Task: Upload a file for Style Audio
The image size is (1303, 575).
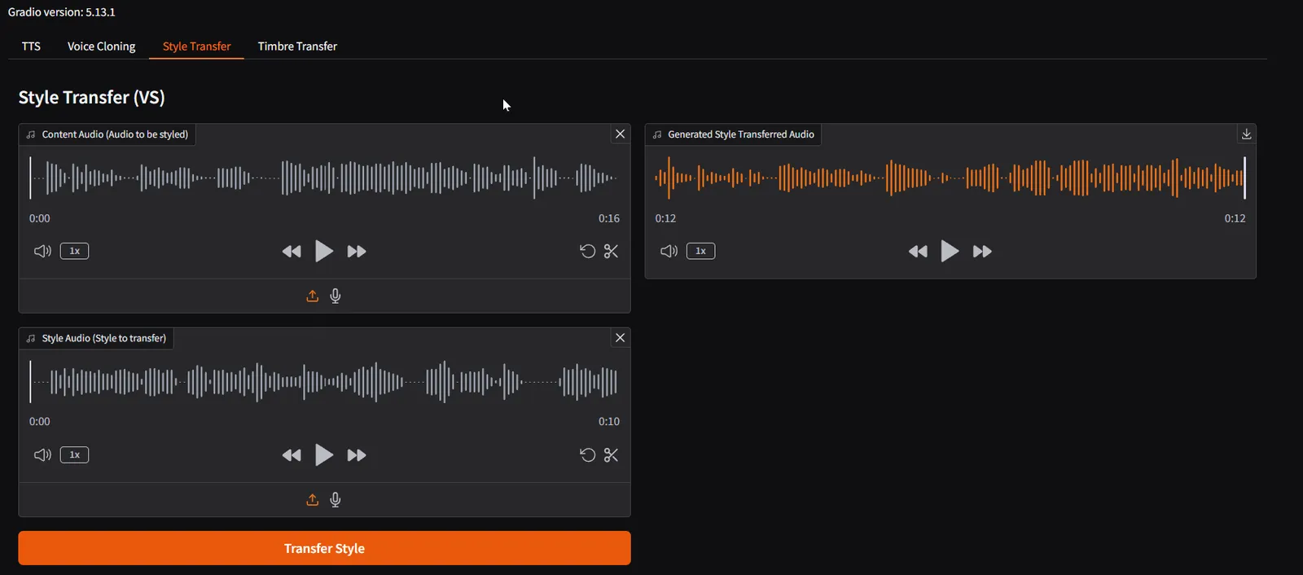Action: tap(312, 499)
